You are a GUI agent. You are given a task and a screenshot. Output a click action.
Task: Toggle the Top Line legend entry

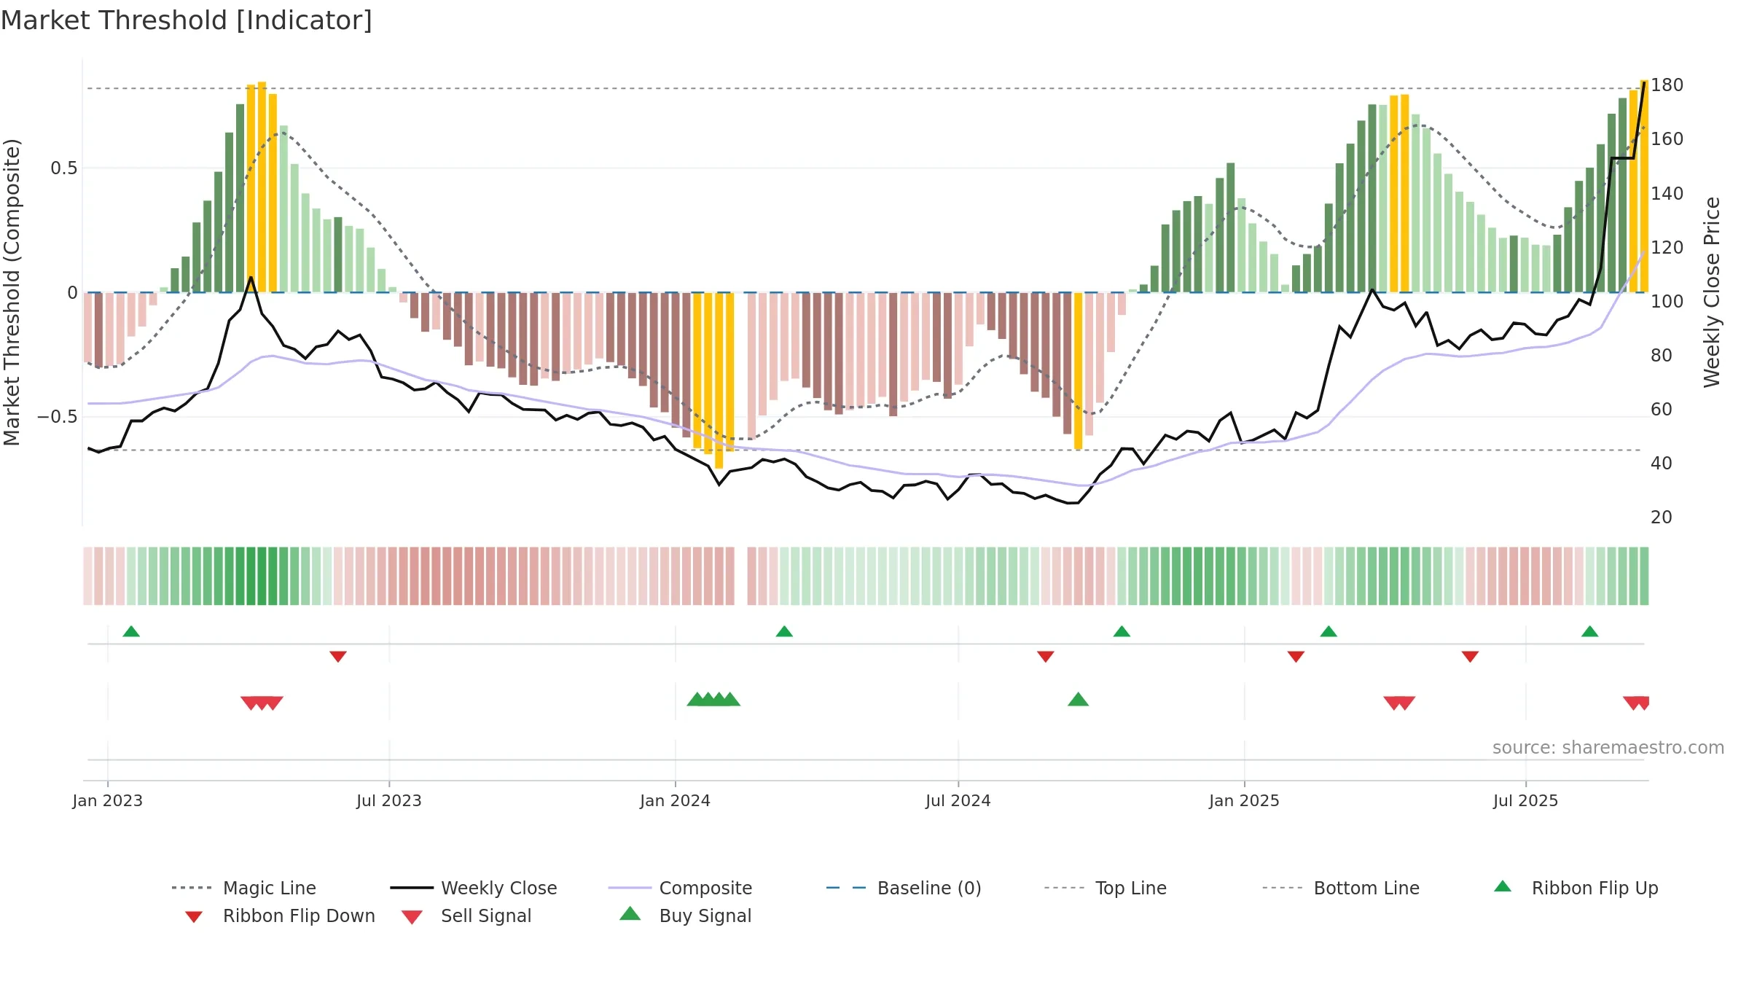[x=1105, y=888]
